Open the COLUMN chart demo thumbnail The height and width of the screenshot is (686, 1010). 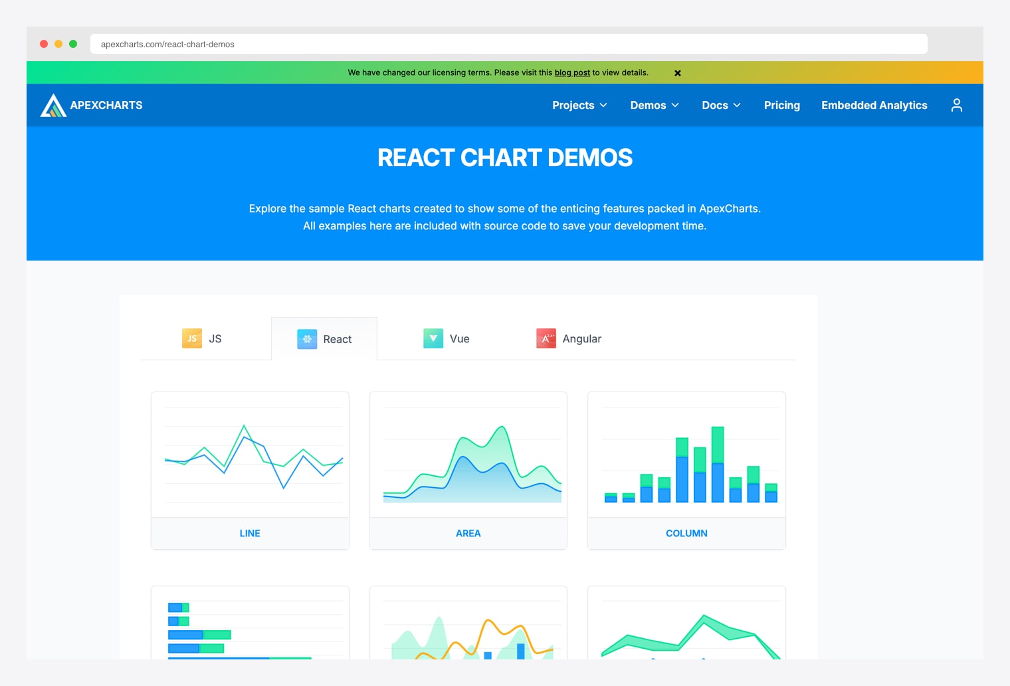click(x=686, y=455)
